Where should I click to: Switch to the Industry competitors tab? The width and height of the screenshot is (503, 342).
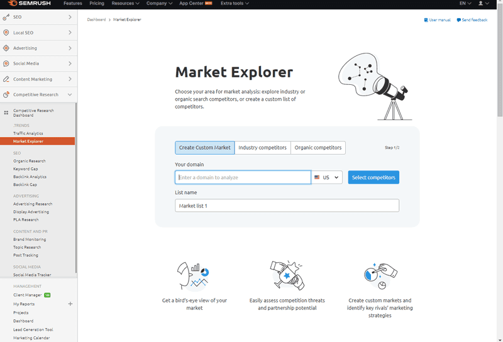click(262, 148)
